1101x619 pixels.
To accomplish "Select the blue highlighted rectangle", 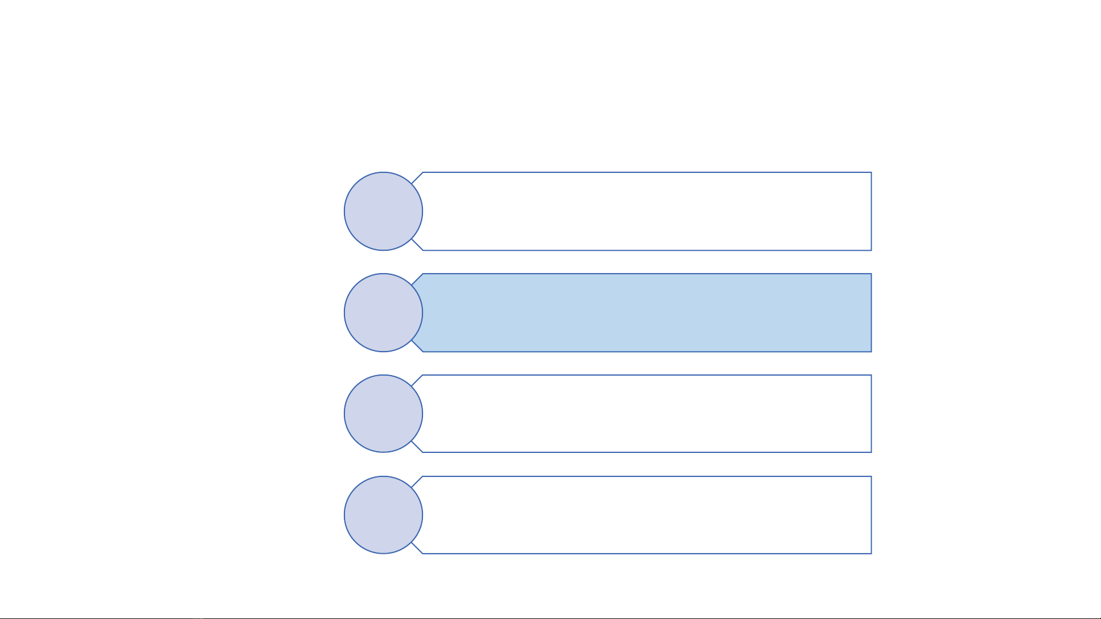I will tap(647, 313).
